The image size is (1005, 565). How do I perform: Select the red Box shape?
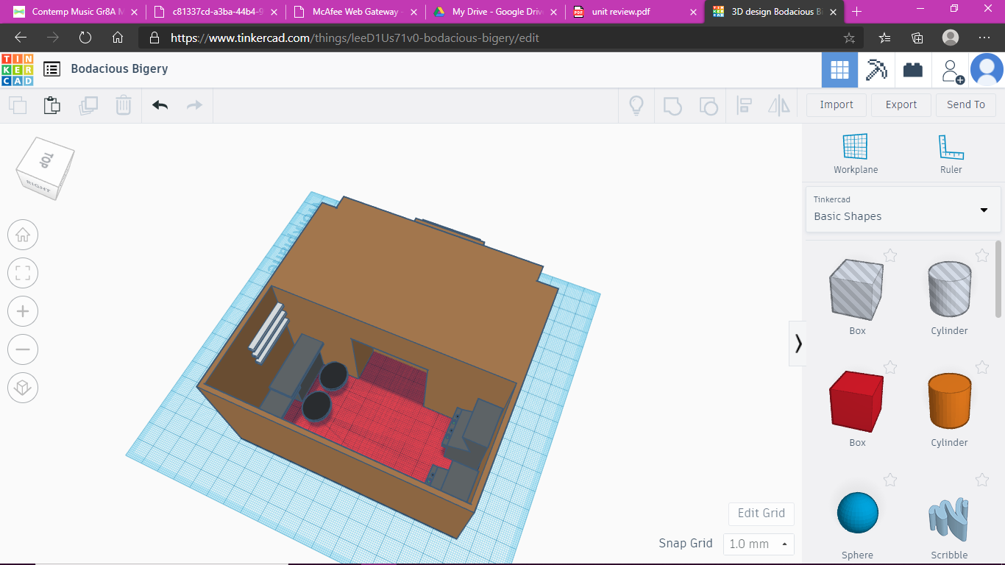(x=857, y=402)
